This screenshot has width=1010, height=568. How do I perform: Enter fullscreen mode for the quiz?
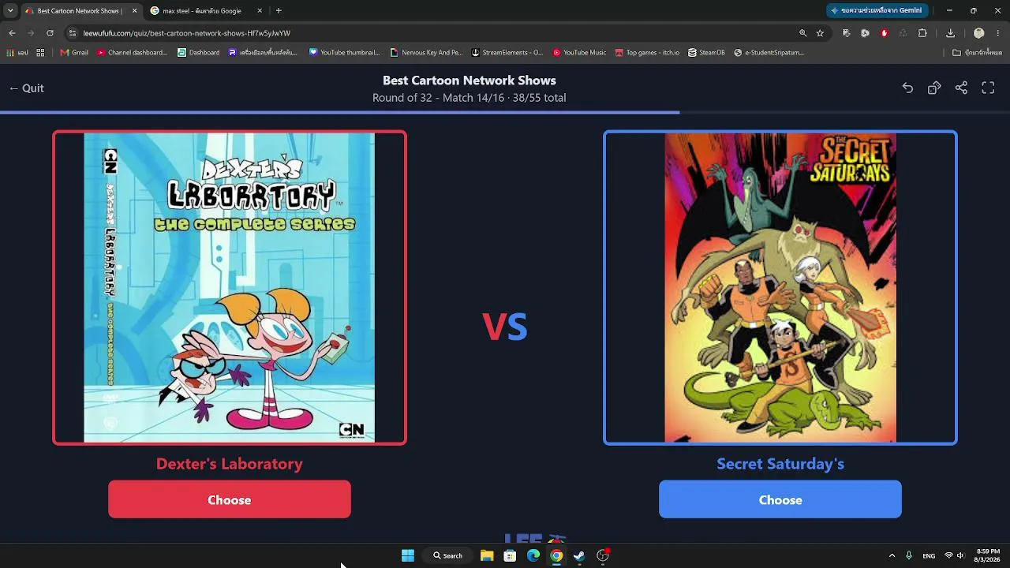pos(988,88)
